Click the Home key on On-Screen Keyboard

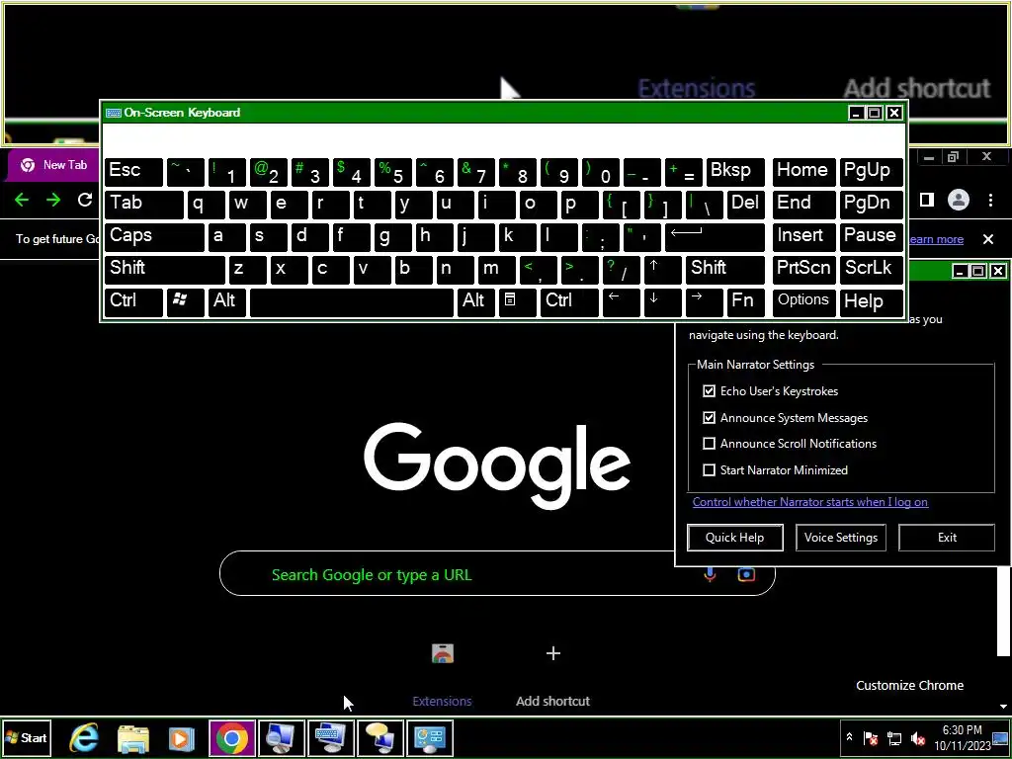pos(803,172)
